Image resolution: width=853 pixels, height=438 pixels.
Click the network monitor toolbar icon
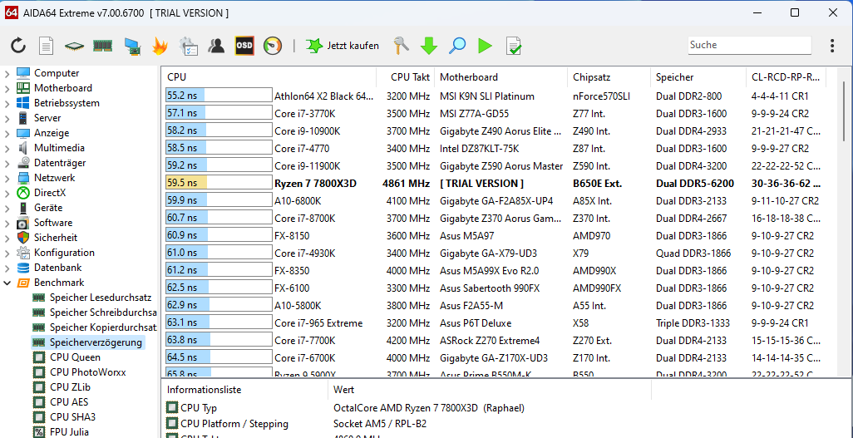point(132,46)
